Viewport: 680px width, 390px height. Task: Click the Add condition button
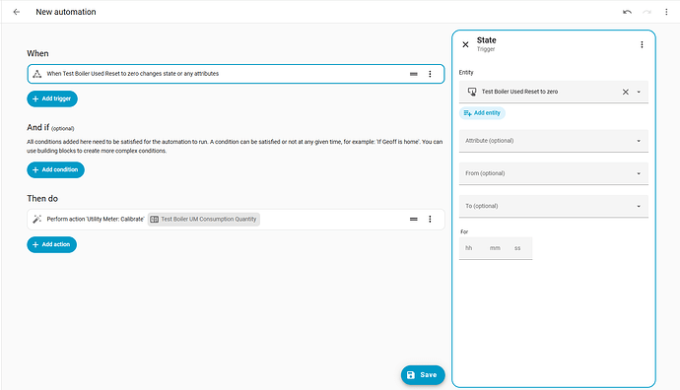pyautogui.click(x=55, y=169)
